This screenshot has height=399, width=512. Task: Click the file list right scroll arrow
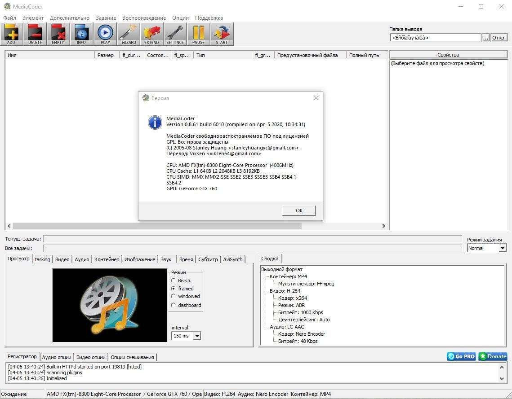coord(384,226)
